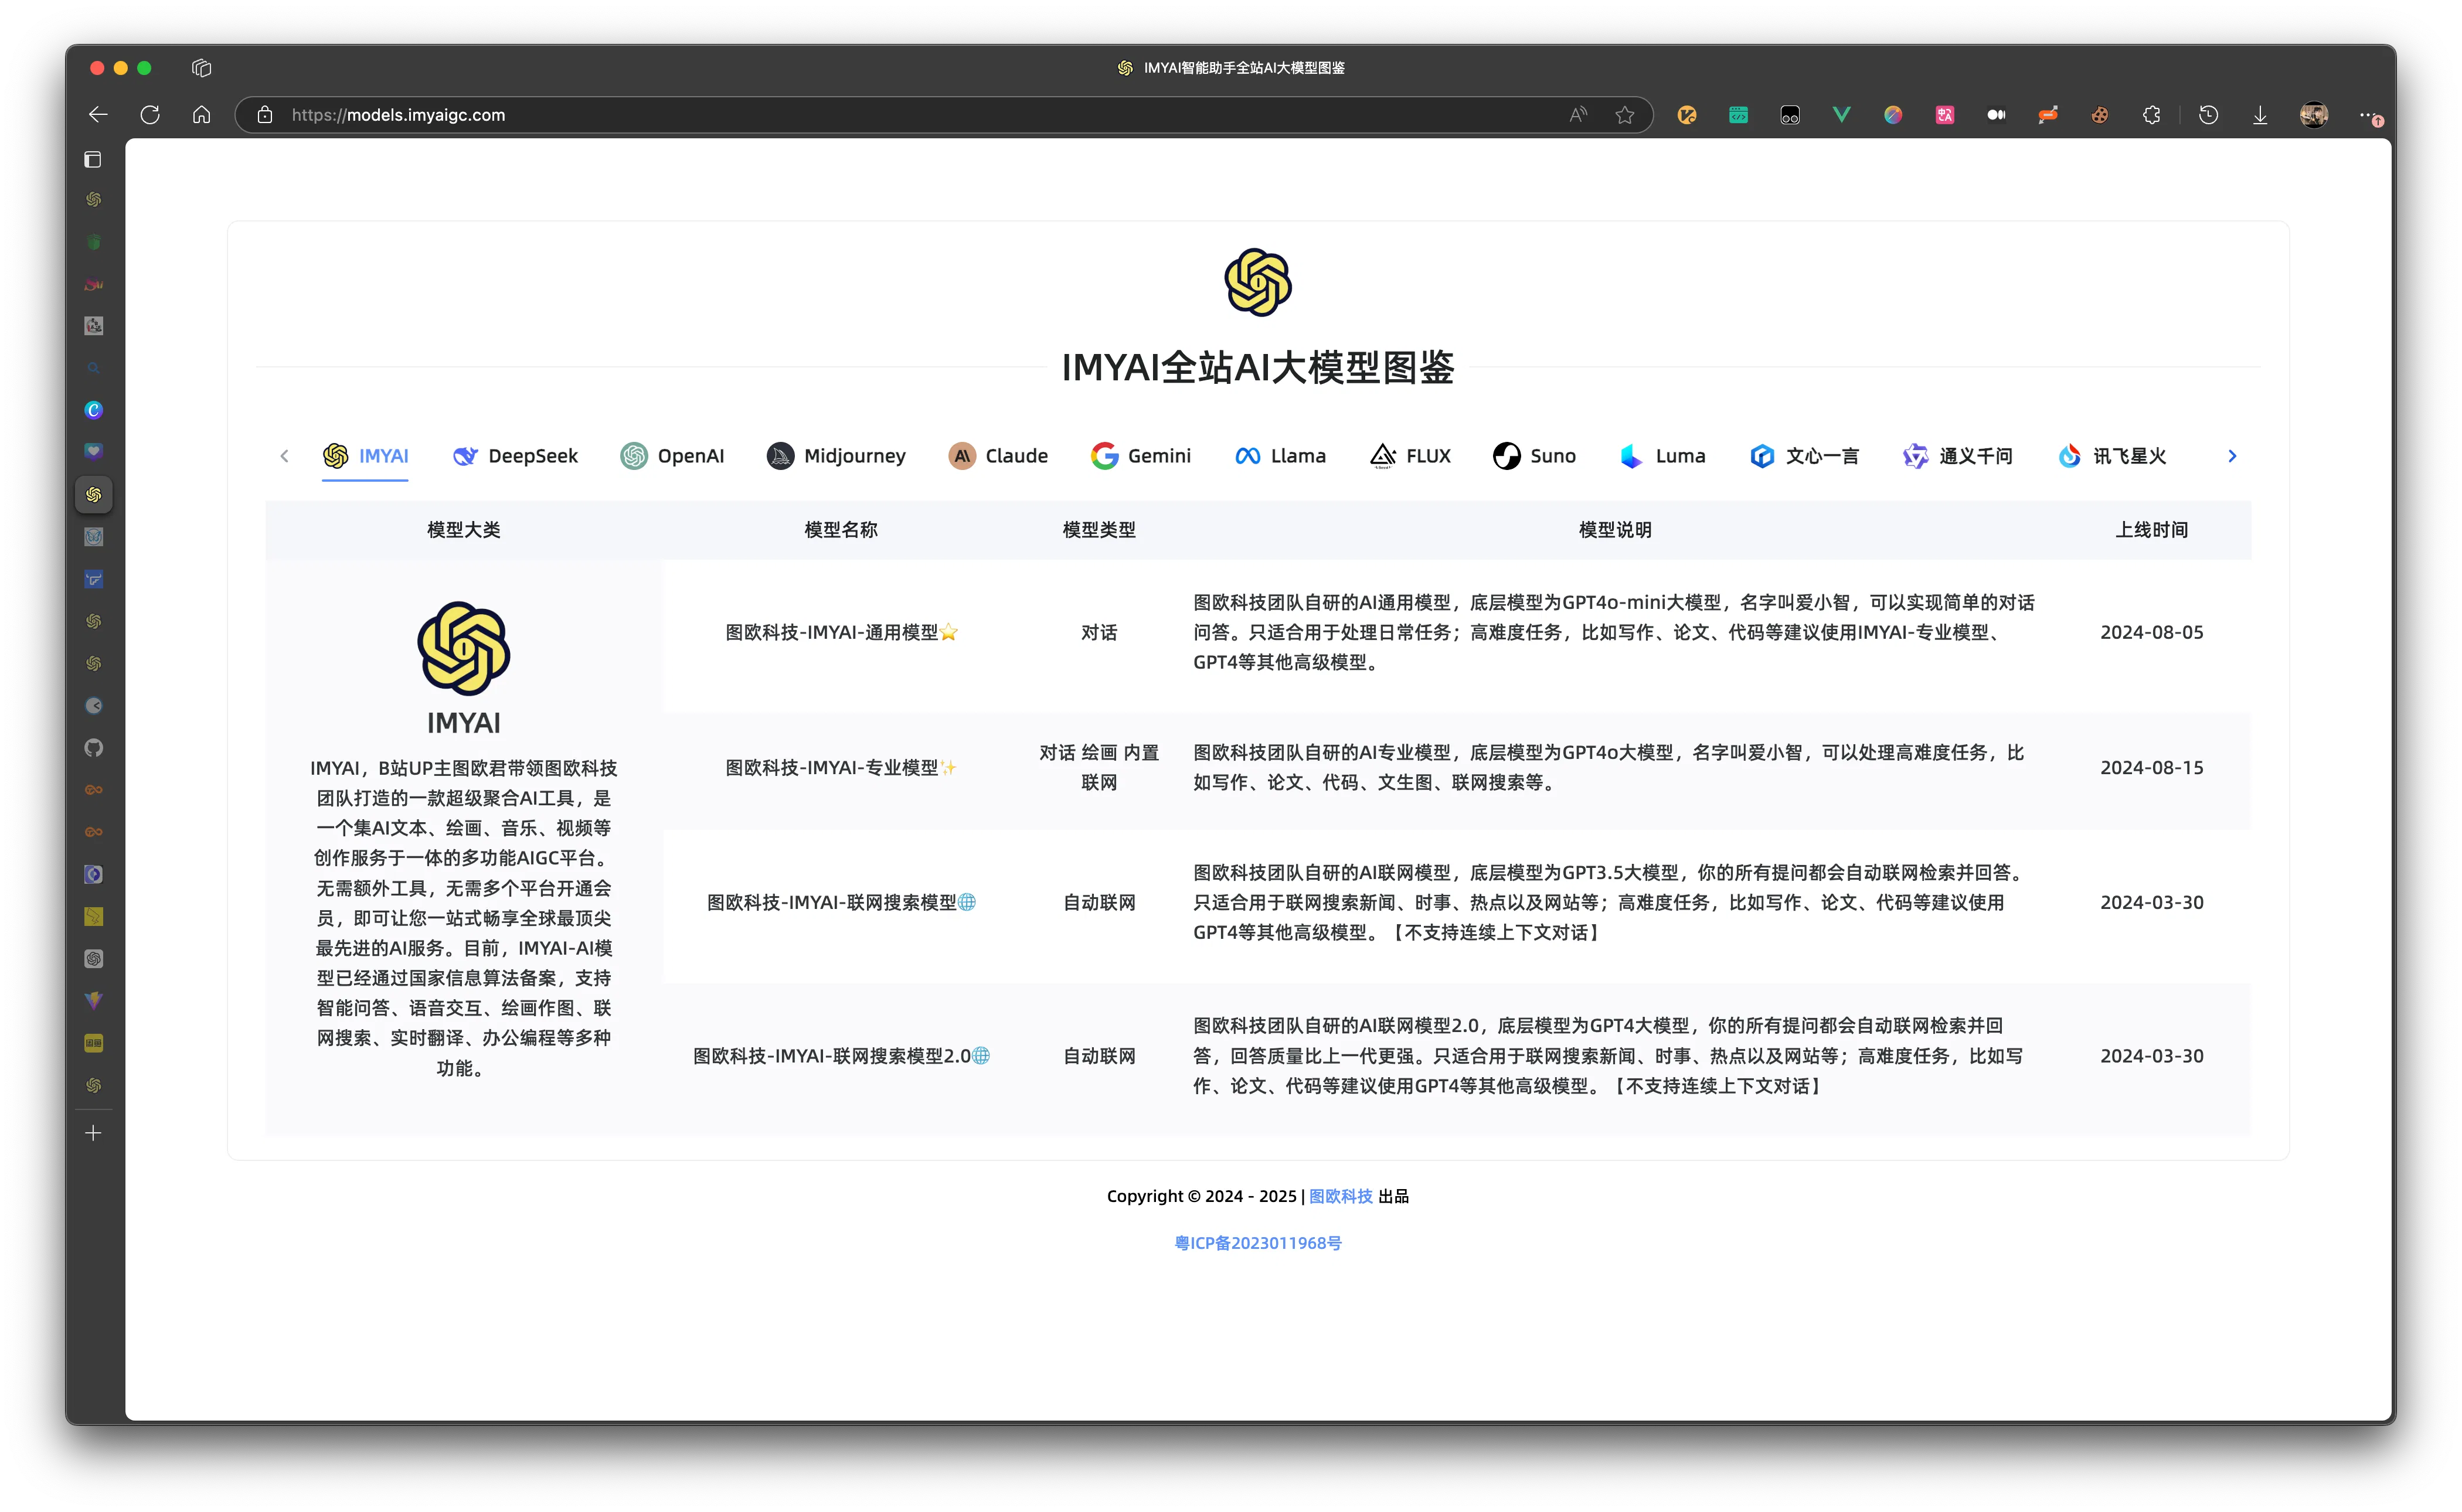Open the 粤ICP备2023011968号 link
This screenshot has width=2462, height=1512.
pyautogui.click(x=1257, y=1243)
